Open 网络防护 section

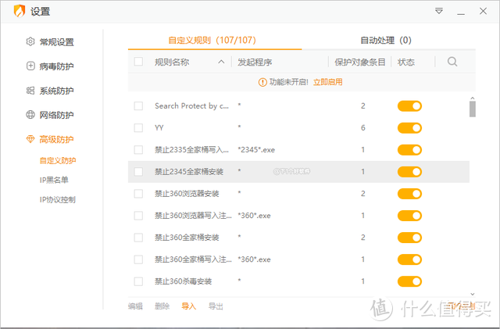coord(56,115)
